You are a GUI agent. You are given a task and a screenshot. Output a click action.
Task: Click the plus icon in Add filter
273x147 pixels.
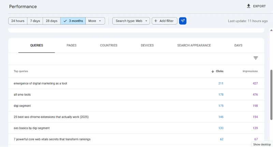156,21
